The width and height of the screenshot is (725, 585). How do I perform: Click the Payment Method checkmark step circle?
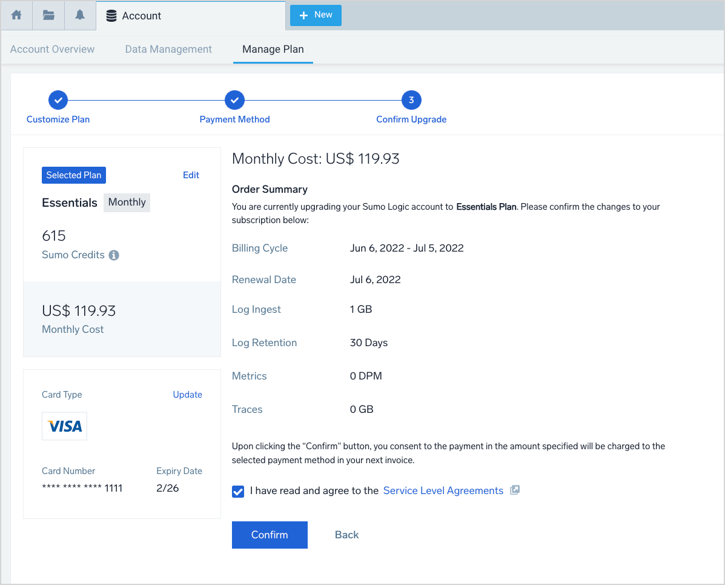(234, 100)
